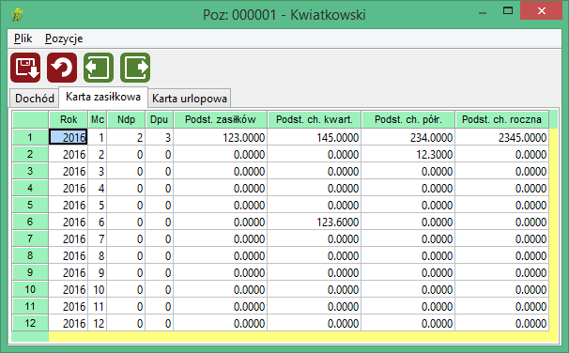Viewport: 569px width, 353px height.
Task: Click the 12.3000 cell in row 2
Action: click(x=408, y=154)
